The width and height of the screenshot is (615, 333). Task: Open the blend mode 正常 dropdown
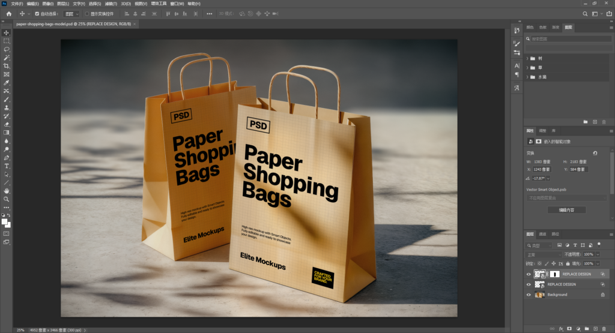pos(544,254)
